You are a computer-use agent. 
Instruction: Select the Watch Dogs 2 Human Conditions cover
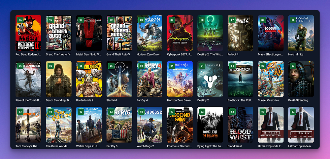click(89, 125)
